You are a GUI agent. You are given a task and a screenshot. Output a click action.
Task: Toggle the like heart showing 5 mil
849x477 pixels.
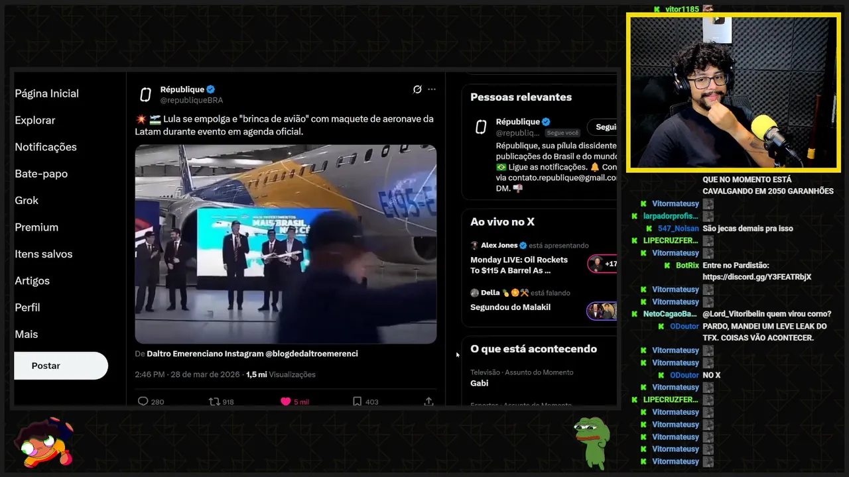coord(286,401)
